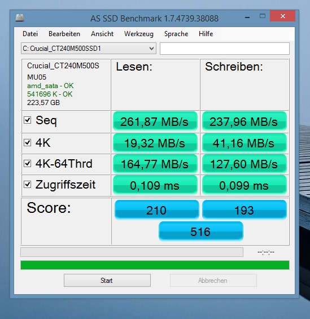Click the amd_sata - OK driver status
Screen dimensions: 310x319
tap(50, 86)
